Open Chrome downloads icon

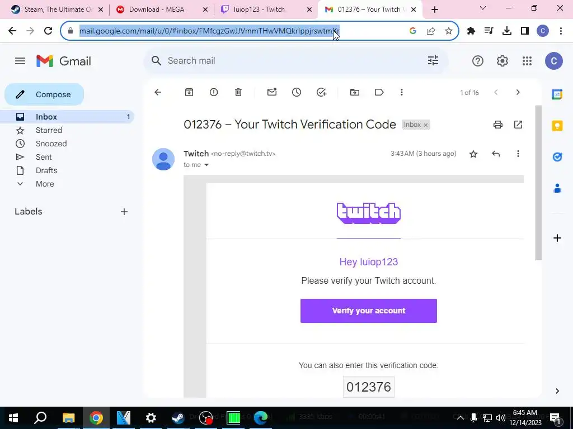507,31
